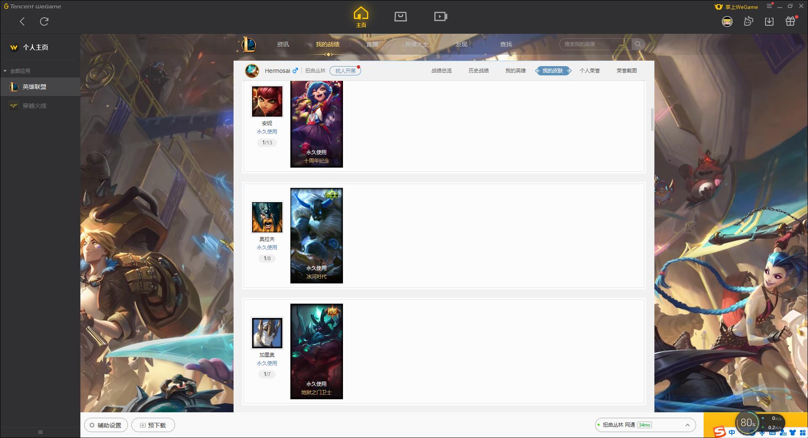The image size is (808, 438).
Task: Open the store bag icon
Action: point(401,16)
